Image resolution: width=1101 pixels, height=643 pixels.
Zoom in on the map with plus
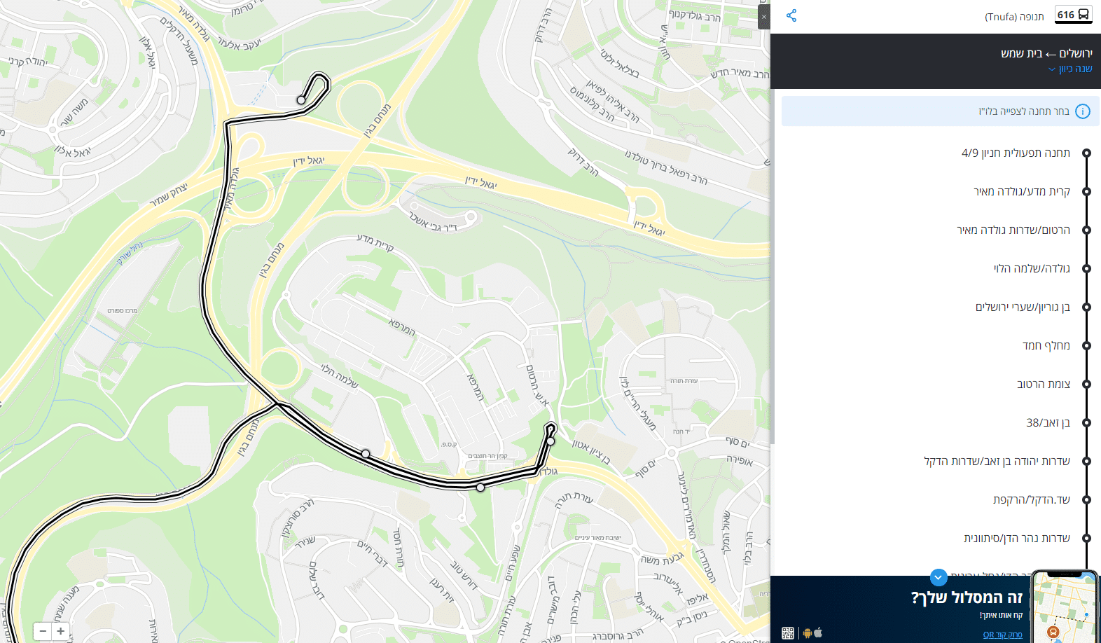[x=61, y=631]
